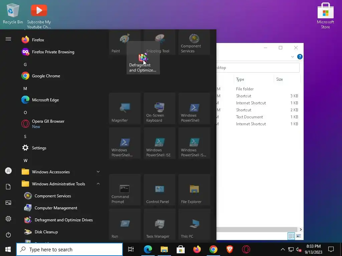This screenshot has width=342, height=256.
Task: Expand the File Explorer ribbon chevron
Action: tap(293, 57)
